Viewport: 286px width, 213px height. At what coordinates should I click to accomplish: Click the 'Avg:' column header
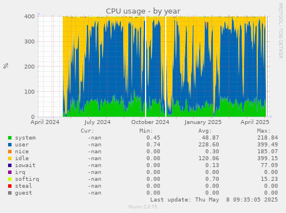click(205, 131)
